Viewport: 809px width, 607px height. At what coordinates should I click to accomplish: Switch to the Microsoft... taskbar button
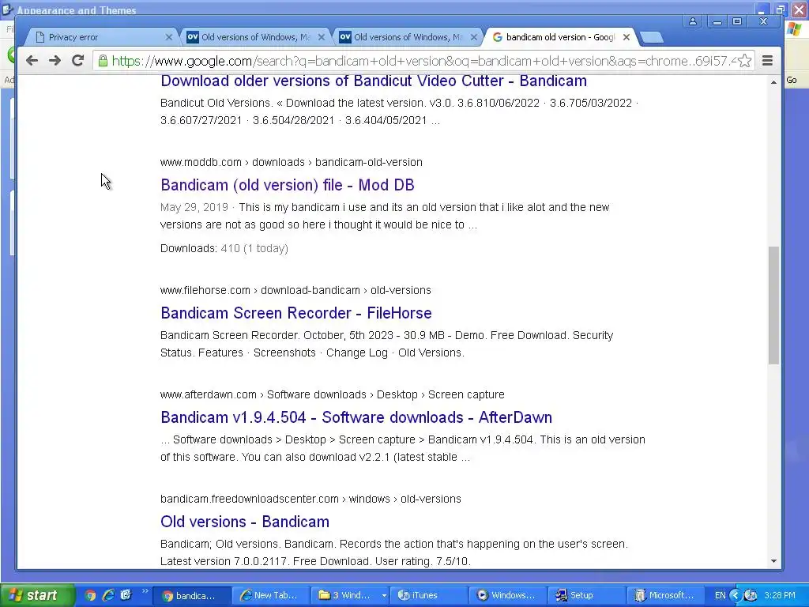click(665, 595)
